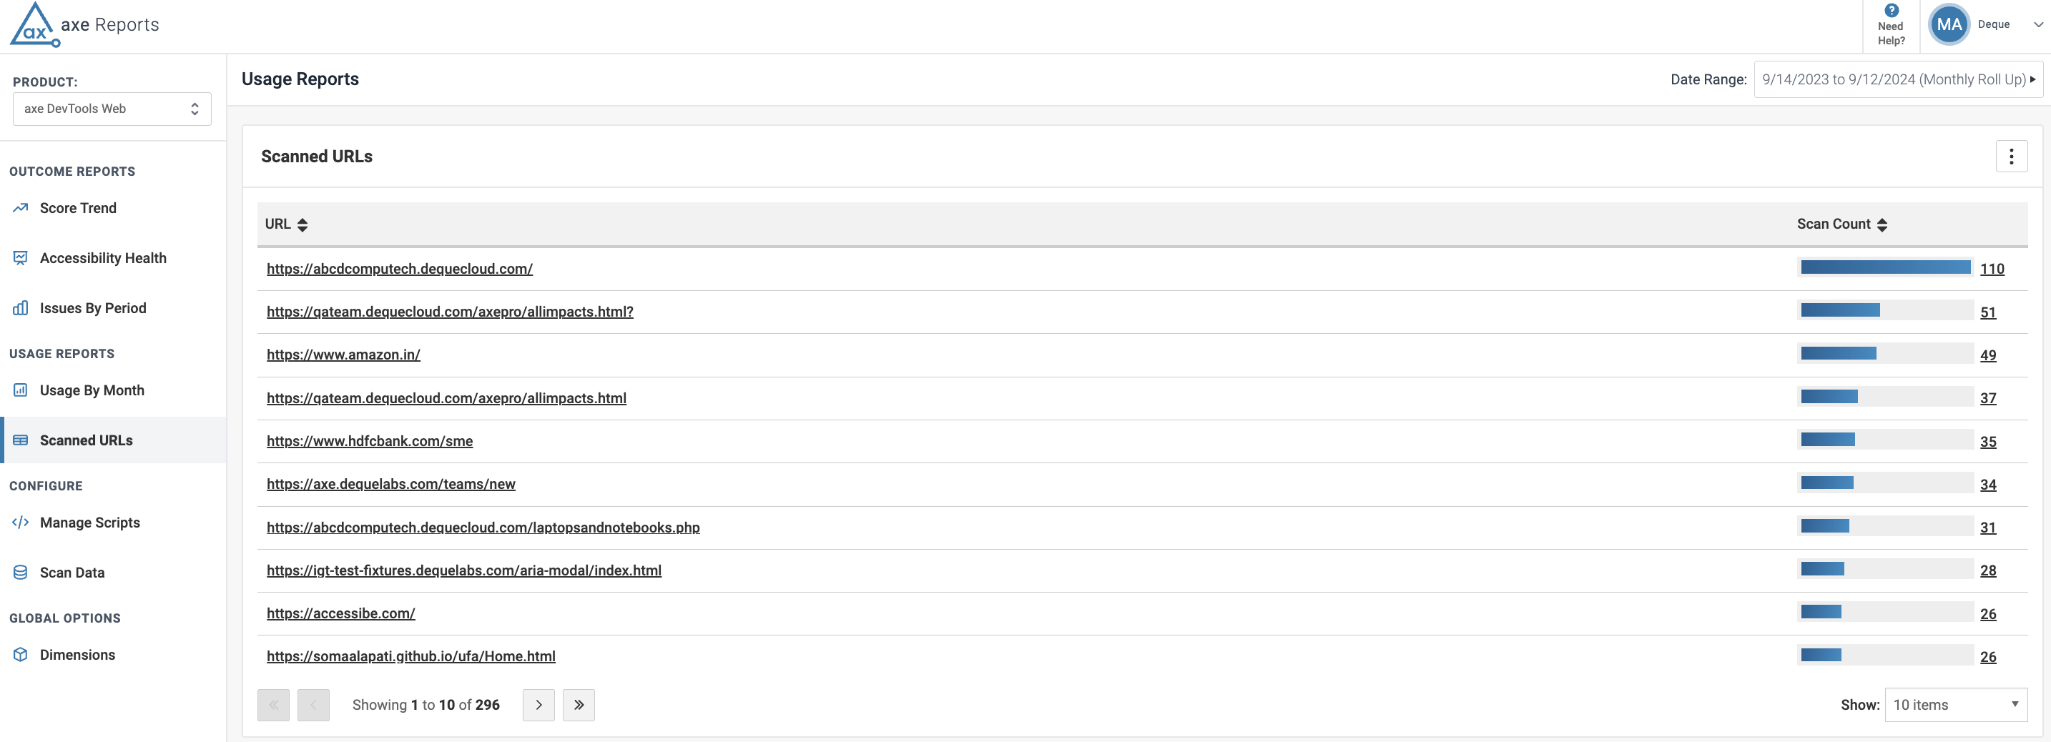The height and width of the screenshot is (742, 2051).
Task: Navigate to Accessibility Health report
Action: (x=103, y=258)
